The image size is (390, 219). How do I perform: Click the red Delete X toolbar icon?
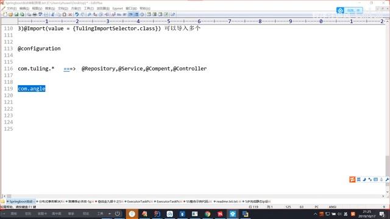pyautogui.click(x=70, y=15)
